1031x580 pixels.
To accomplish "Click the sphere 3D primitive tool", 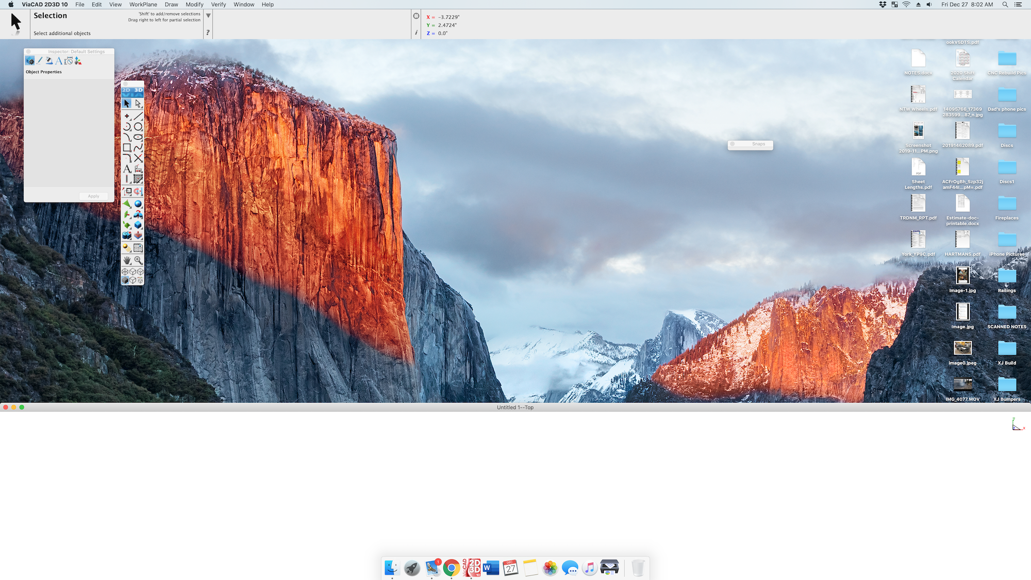I will click(138, 204).
